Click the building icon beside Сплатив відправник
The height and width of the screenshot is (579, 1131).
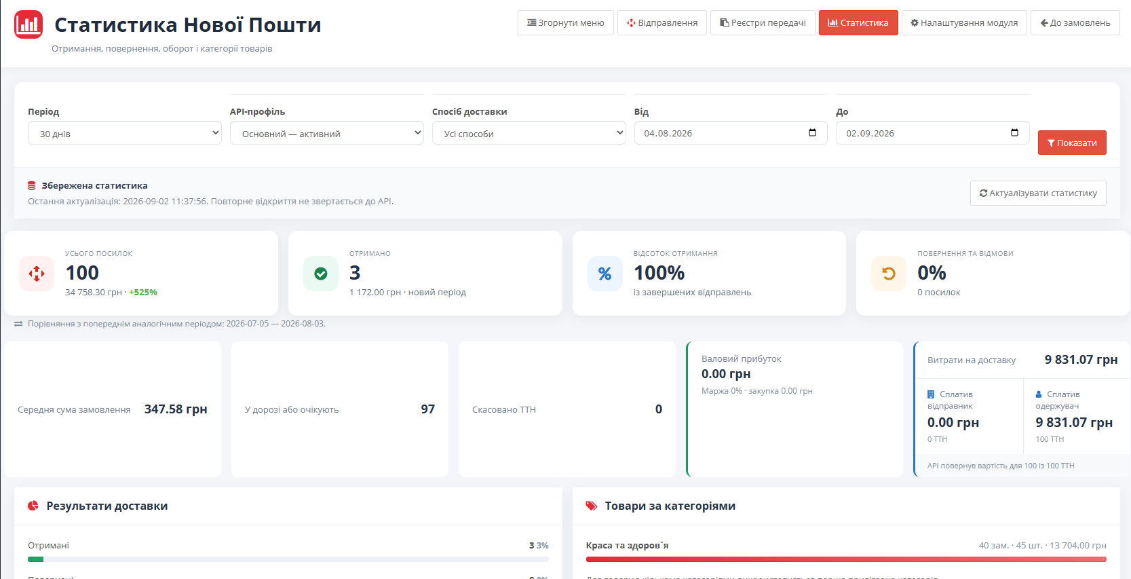tap(931, 394)
